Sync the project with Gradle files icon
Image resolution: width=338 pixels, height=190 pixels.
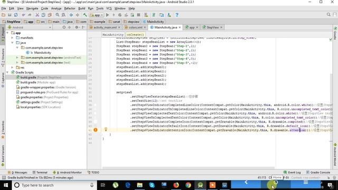point(154,15)
